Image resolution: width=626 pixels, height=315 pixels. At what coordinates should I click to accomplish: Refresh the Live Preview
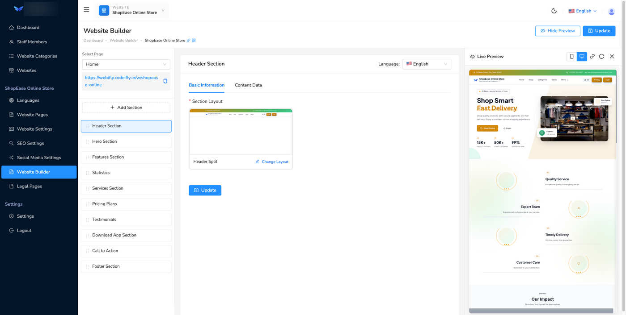[602, 57]
